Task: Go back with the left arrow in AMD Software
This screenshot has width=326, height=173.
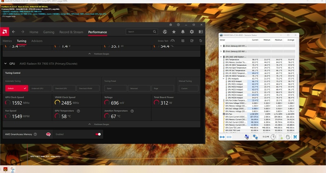Action: click(13, 32)
